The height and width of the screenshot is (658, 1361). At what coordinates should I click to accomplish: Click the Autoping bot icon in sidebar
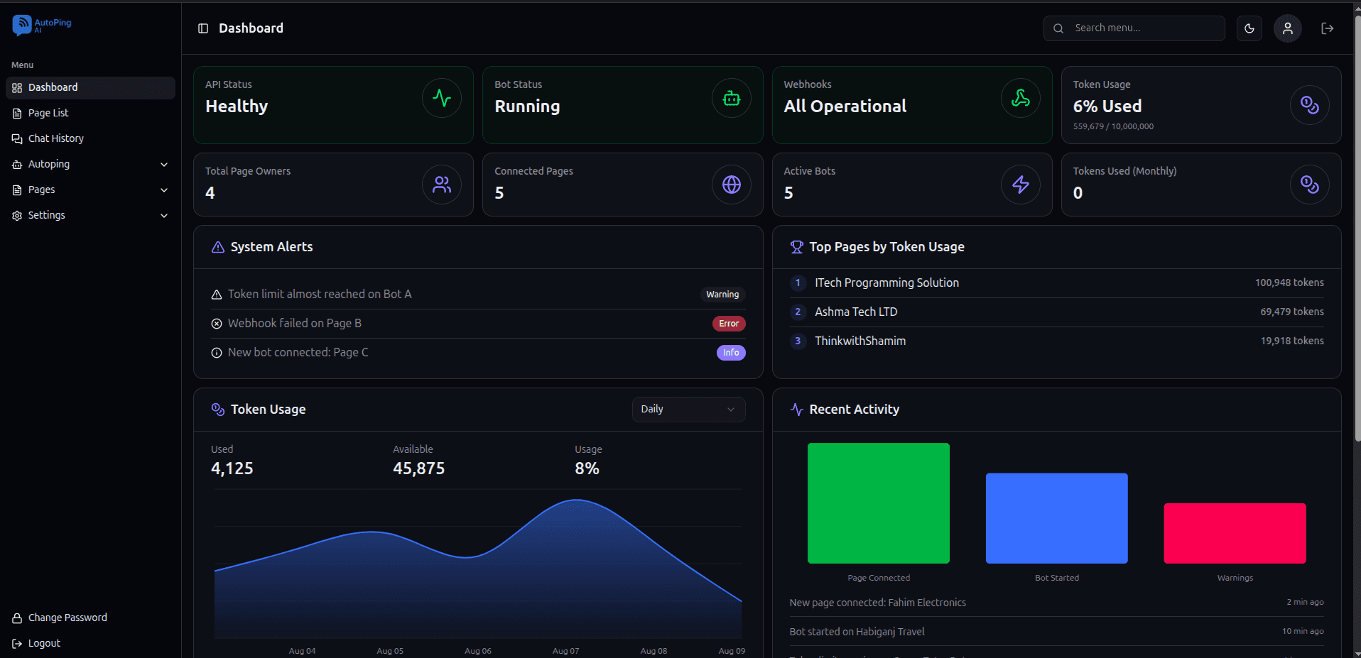pyautogui.click(x=17, y=164)
